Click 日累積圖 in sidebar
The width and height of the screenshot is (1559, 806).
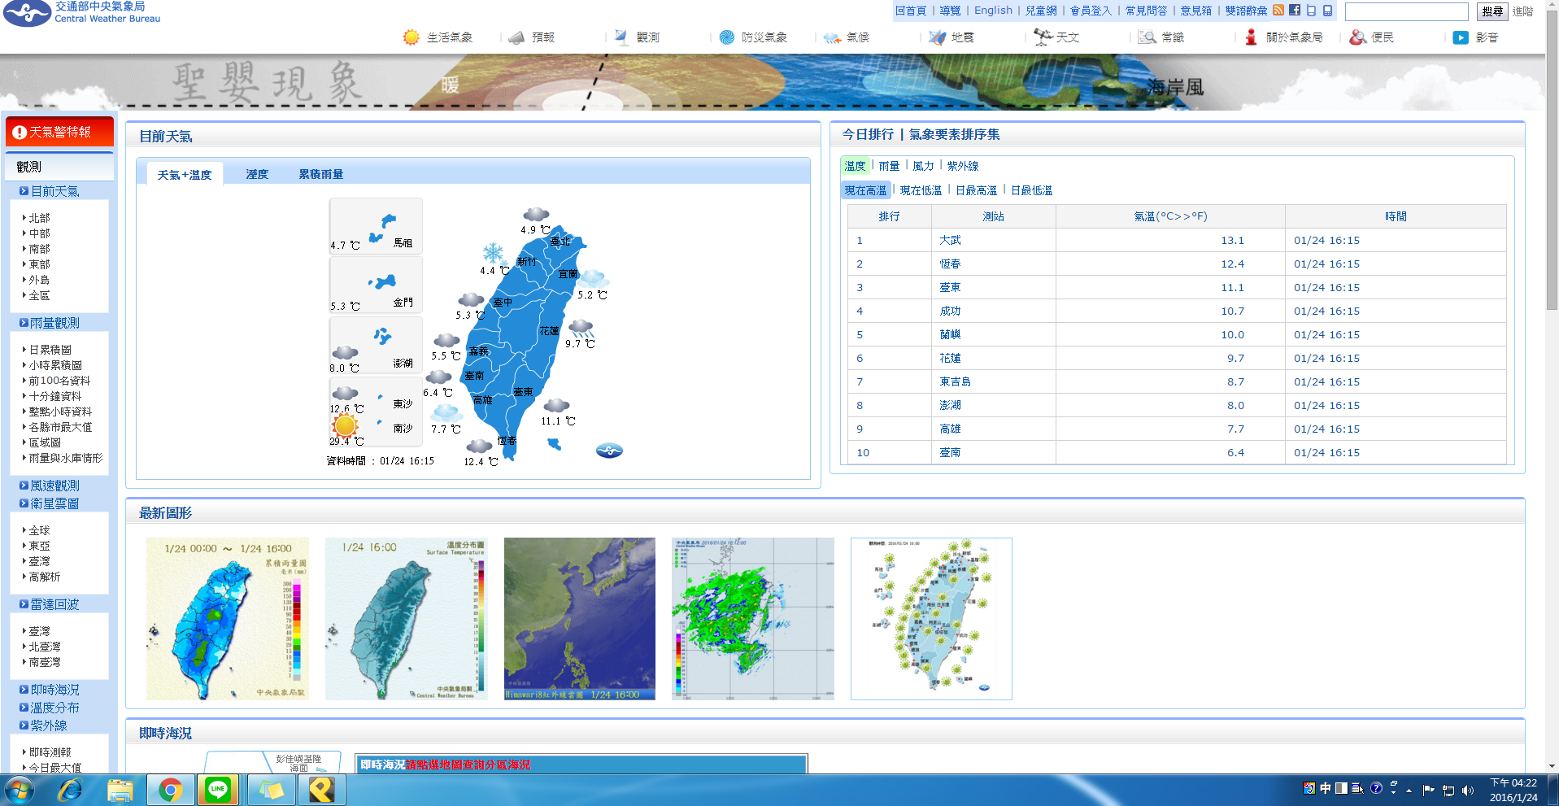pyautogui.click(x=50, y=350)
